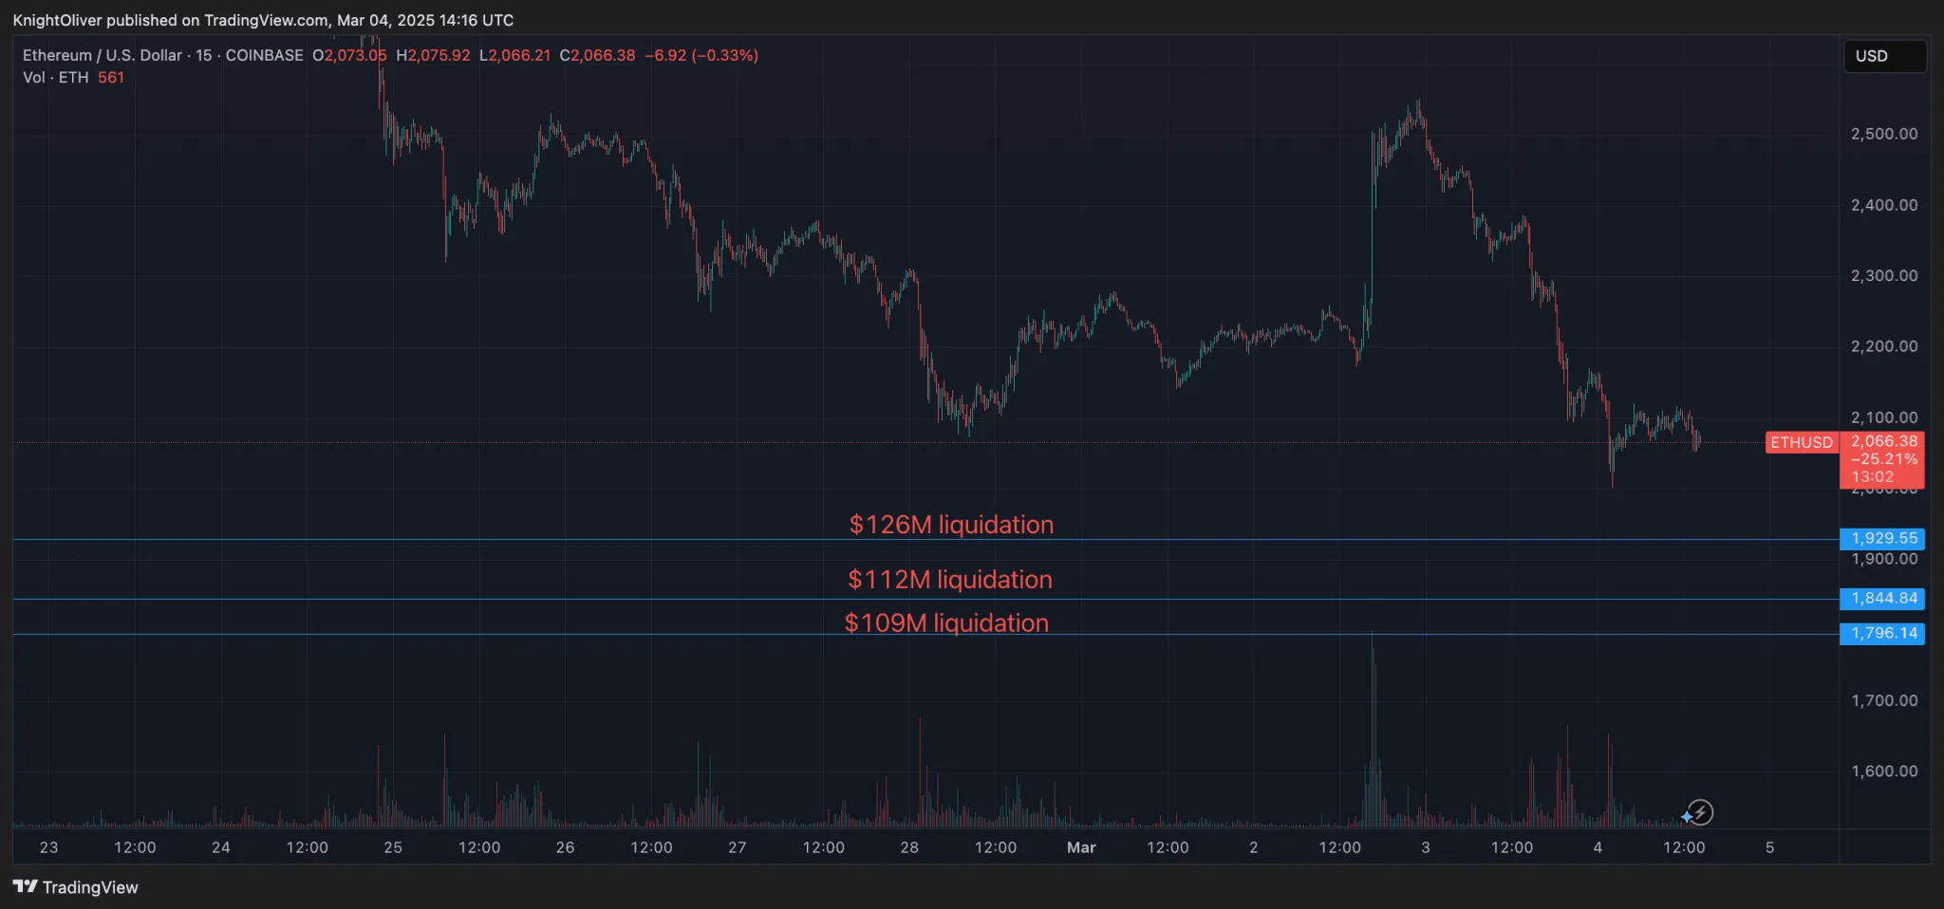Click the lightning bolt circle icon
The width and height of the screenshot is (1944, 909).
click(x=1701, y=812)
